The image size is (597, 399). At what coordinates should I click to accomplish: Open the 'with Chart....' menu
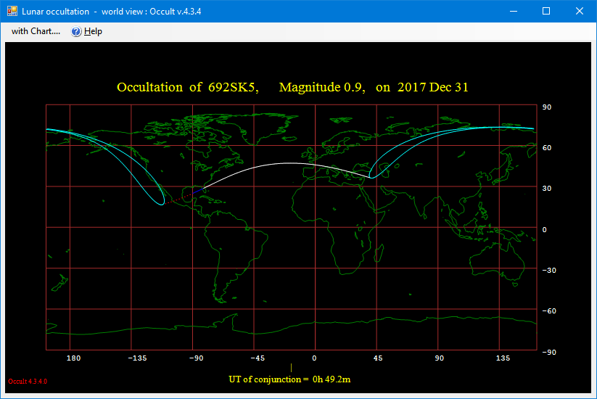click(36, 31)
